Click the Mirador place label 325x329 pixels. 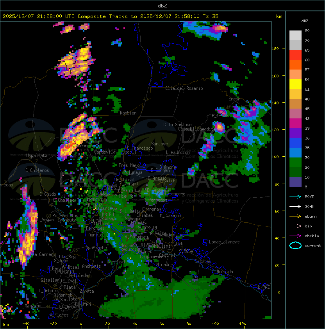pyautogui.click(x=165, y=265)
